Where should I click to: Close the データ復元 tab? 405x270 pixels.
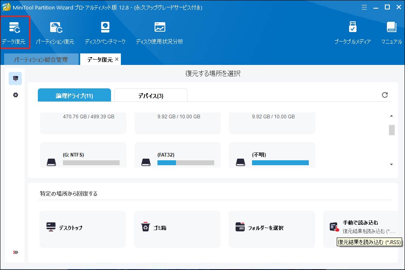117,59
